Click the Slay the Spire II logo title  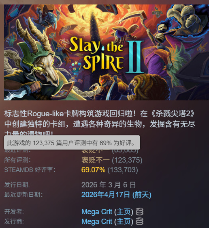coord(107,55)
